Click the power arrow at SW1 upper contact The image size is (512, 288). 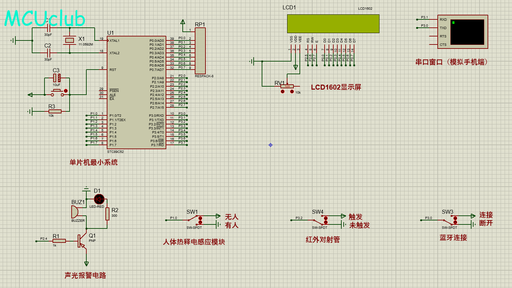[x=218, y=216]
